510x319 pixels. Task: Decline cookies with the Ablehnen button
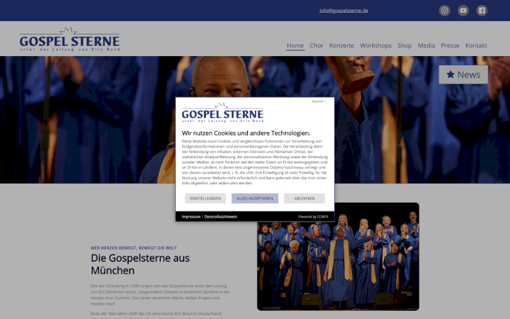click(305, 198)
